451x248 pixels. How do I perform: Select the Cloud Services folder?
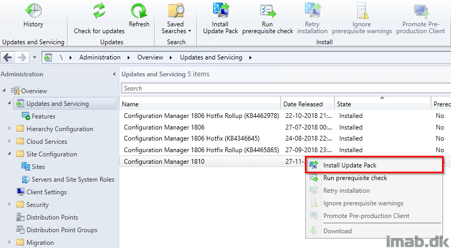tap(46, 142)
